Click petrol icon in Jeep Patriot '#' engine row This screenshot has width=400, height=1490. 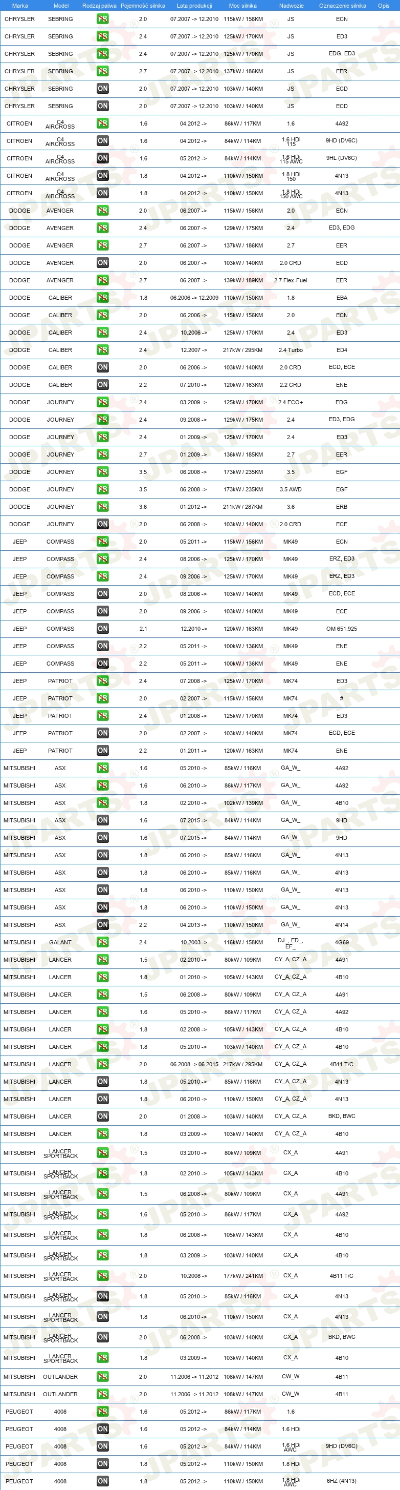point(103,698)
